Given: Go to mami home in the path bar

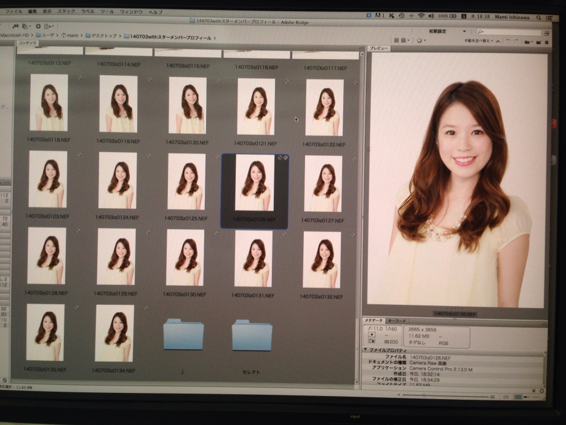Looking at the screenshot, I should click(x=70, y=36).
